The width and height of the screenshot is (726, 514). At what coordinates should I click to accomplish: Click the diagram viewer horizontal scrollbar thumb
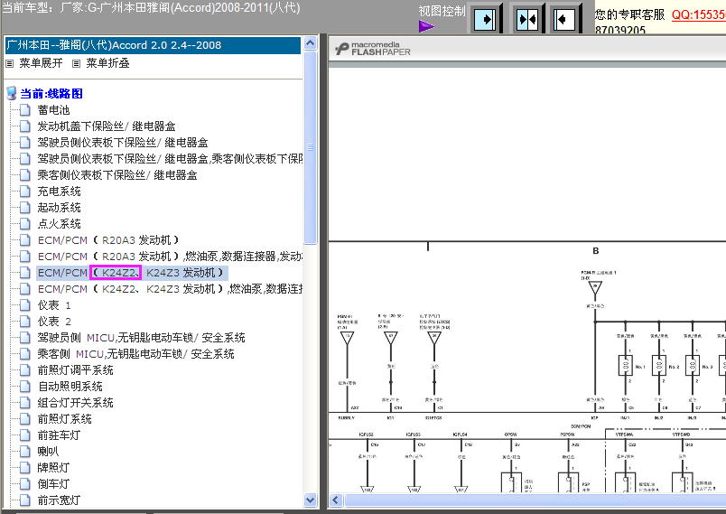[535, 500]
